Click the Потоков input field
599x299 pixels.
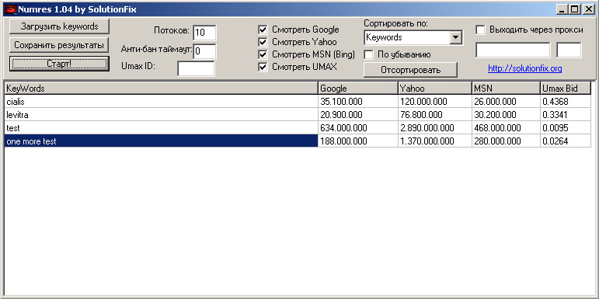[204, 33]
